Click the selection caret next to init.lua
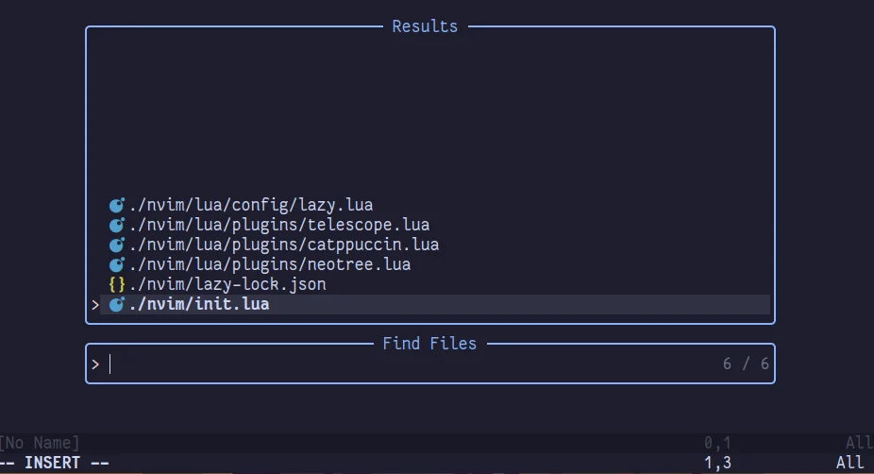This screenshot has height=474, width=874. pyautogui.click(x=95, y=305)
